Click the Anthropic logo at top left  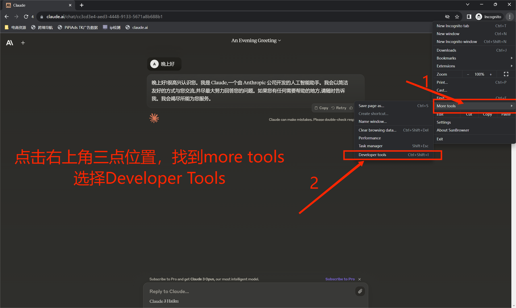click(x=9, y=43)
